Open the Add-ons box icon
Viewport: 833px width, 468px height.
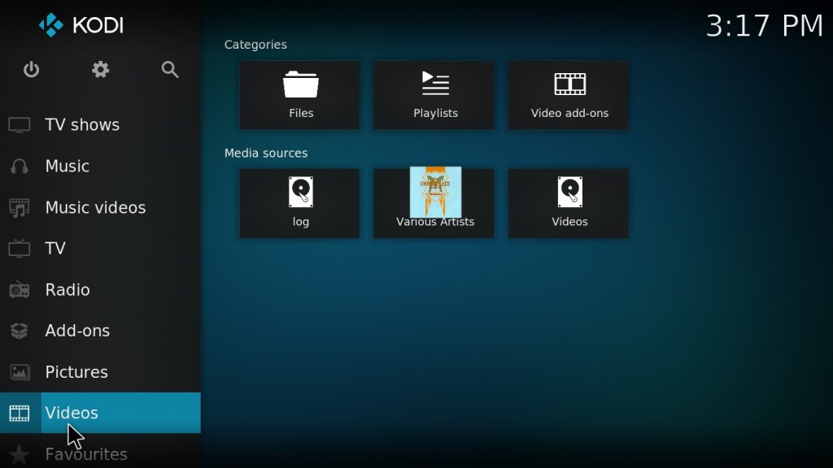pyautogui.click(x=20, y=331)
